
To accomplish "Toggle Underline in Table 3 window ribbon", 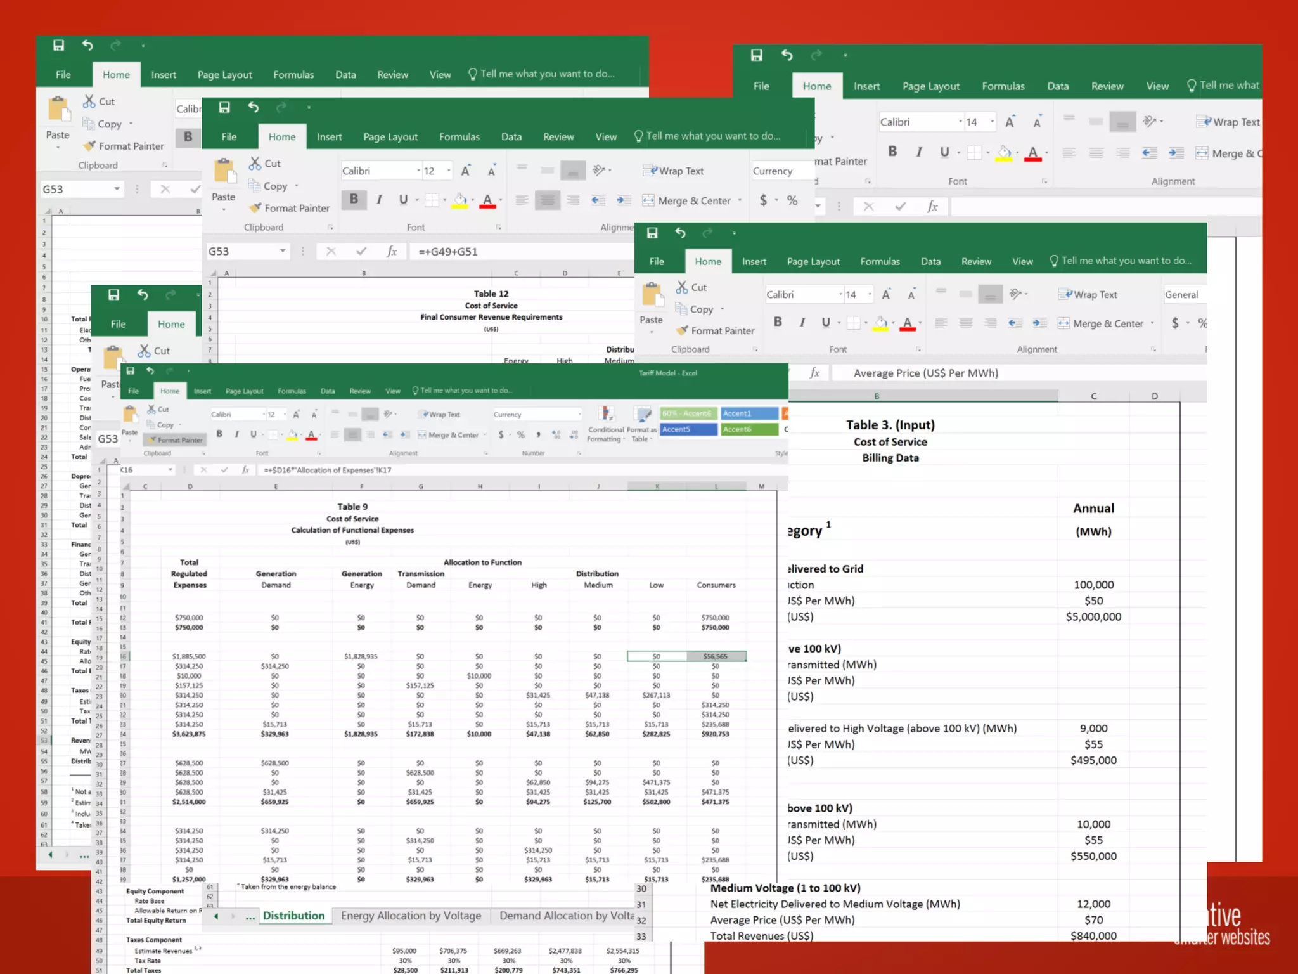I will coord(826,323).
